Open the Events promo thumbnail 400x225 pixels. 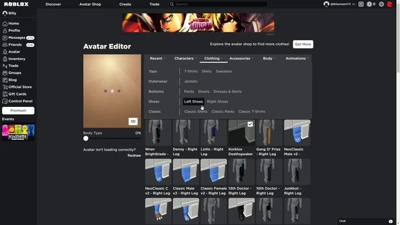click(x=18, y=132)
